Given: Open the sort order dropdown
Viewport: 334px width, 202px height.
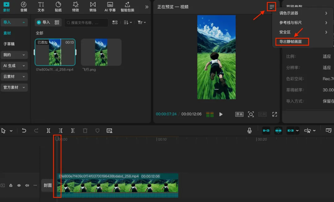Looking at the screenshot, I should (x=128, y=22).
